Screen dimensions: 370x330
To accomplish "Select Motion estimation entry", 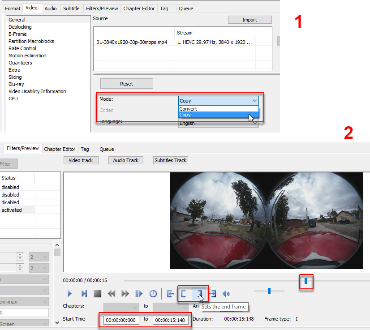I will coord(48,56).
